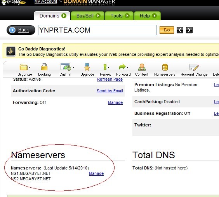Click the Go Daddy Diagnostics! heading
Viewport: 219px width, 197px height.
tap(42, 49)
